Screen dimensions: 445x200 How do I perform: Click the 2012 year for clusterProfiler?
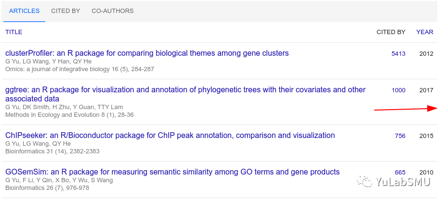click(x=426, y=54)
